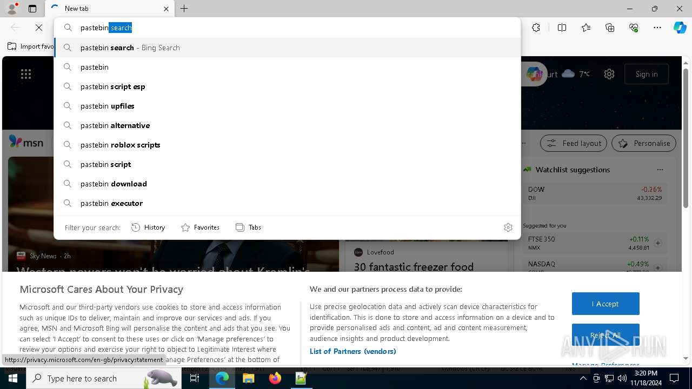Open Browser essentials heart icon
The width and height of the screenshot is (692, 389).
click(634, 28)
